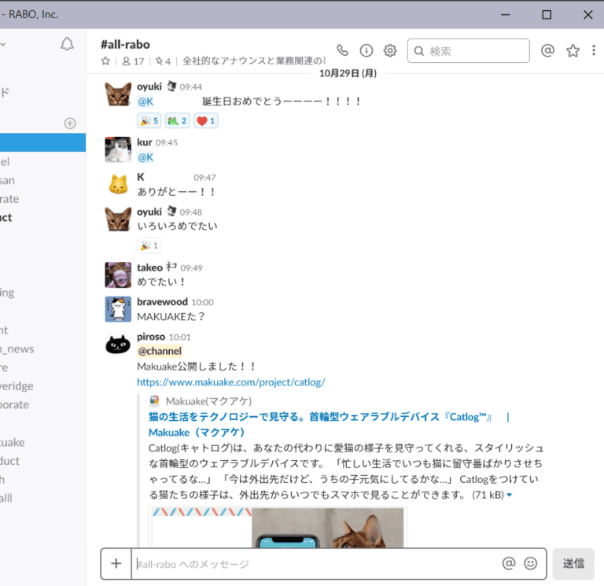Show channel details via the info icon
Image resolution: width=604 pixels, height=586 pixels.
[366, 50]
